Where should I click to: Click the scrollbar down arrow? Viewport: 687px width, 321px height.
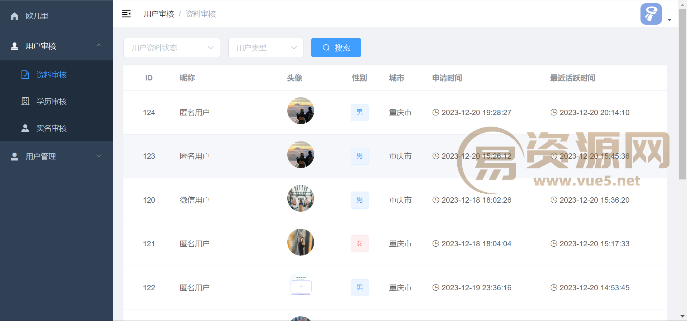coord(683,316)
